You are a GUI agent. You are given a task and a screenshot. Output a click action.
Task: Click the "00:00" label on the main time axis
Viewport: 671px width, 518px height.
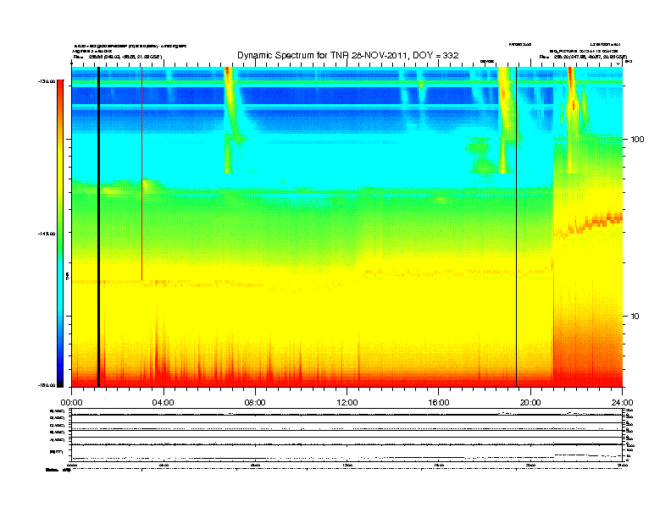[71, 403]
